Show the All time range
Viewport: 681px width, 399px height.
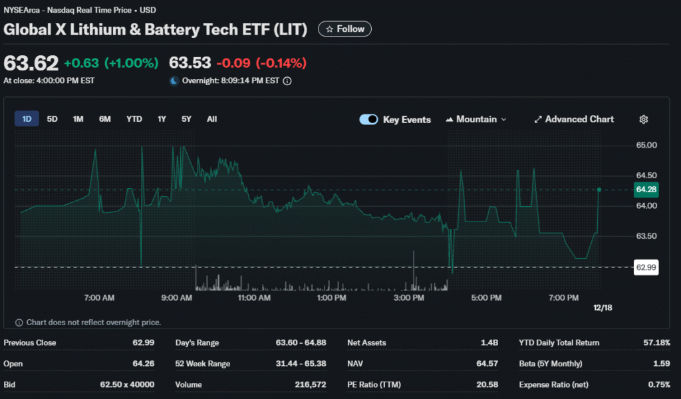click(x=211, y=119)
